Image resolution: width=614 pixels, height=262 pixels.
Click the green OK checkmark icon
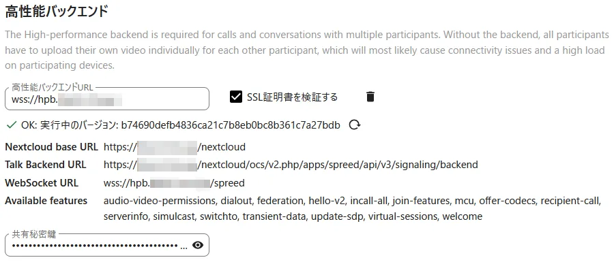tap(12, 125)
